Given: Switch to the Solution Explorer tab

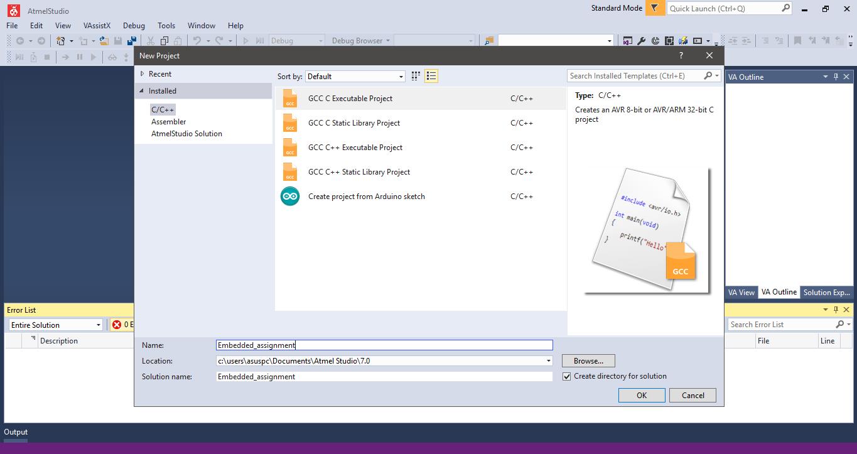Looking at the screenshot, I should point(826,292).
